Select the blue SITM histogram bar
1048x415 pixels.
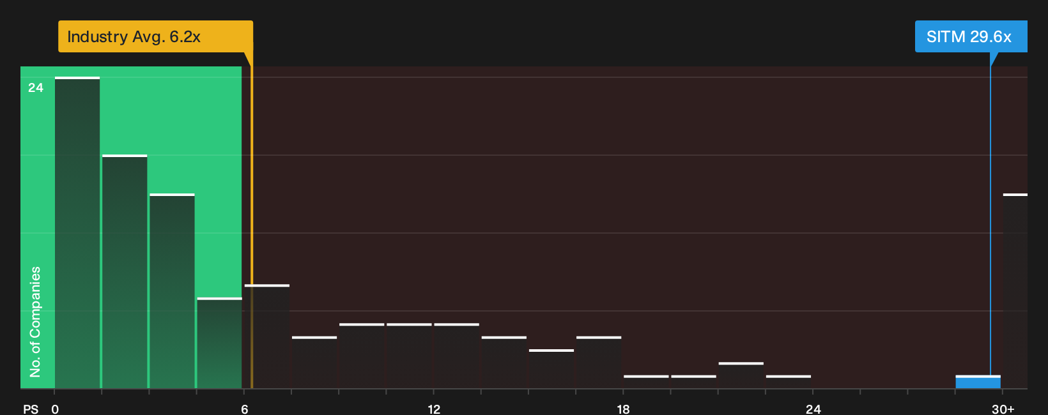pos(978,382)
